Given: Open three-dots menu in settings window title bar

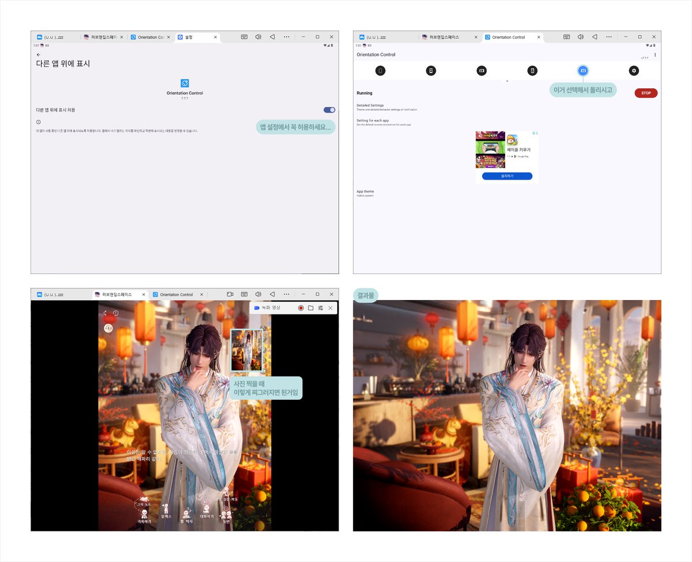Looking at the screenshot, I should [x=287, y=37].
